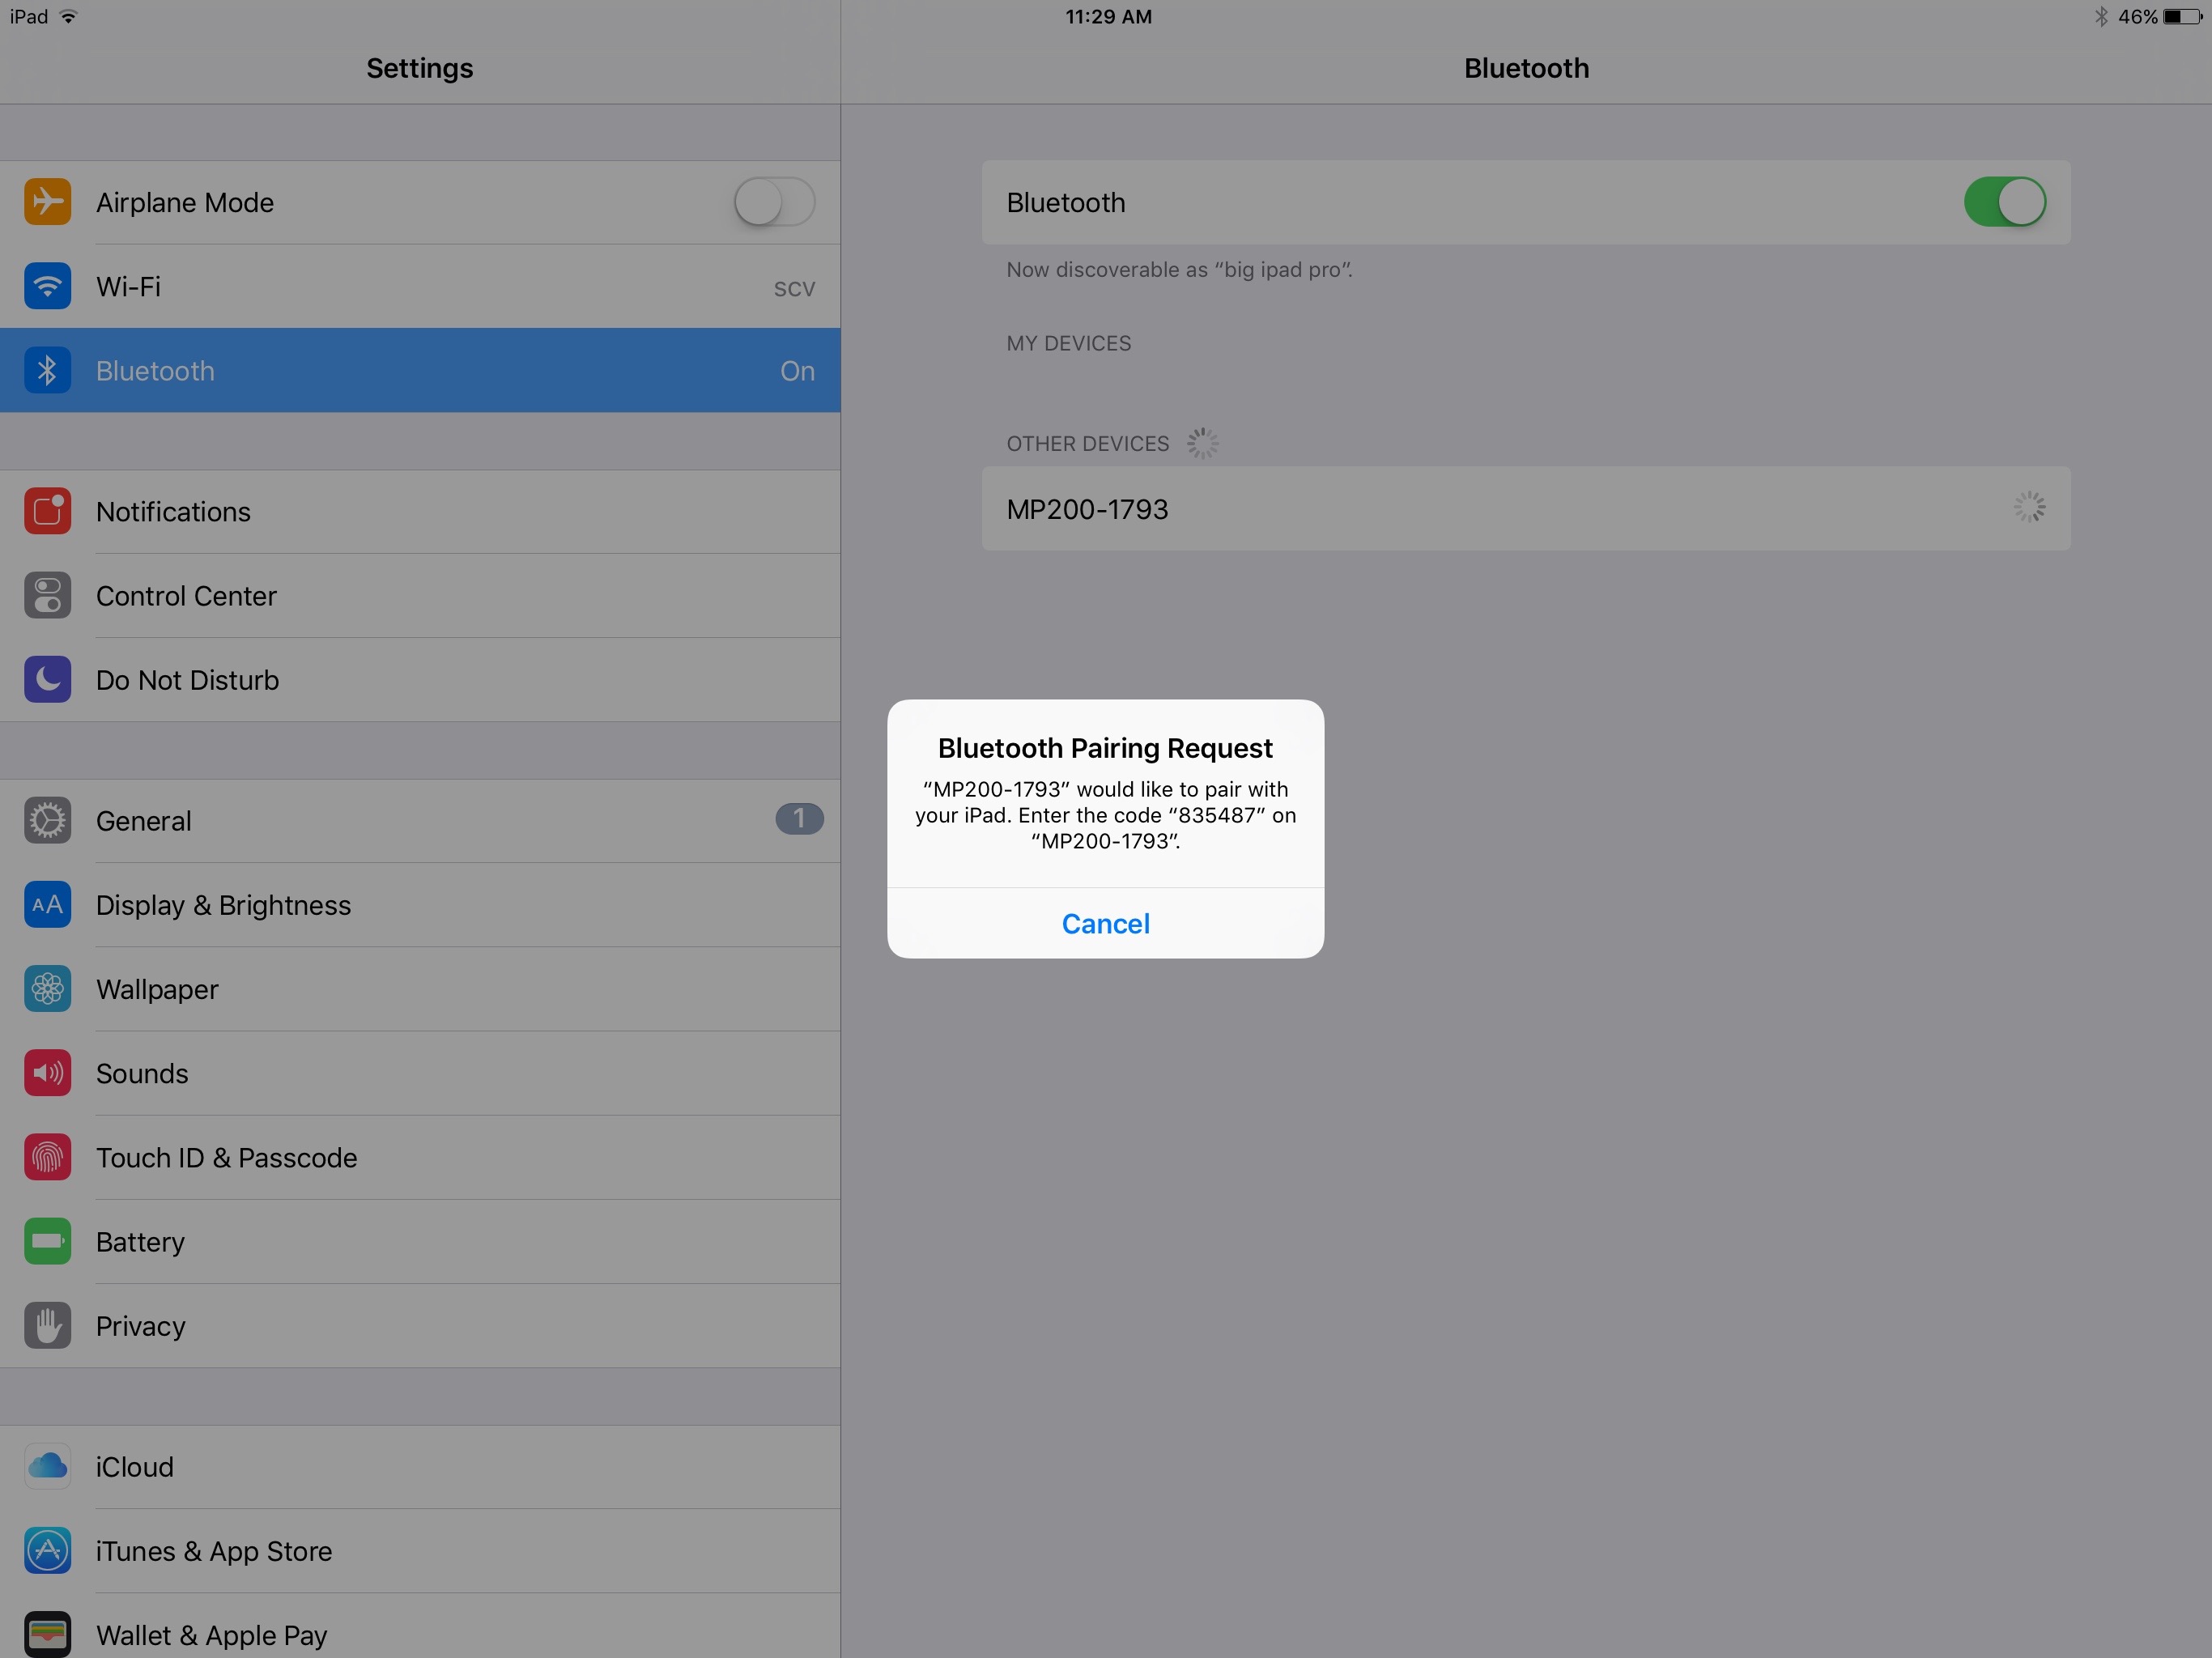Cancel the Bluetooth pairing request
Viewport: 2212px width, 1658px height.
coord(1105,923)
